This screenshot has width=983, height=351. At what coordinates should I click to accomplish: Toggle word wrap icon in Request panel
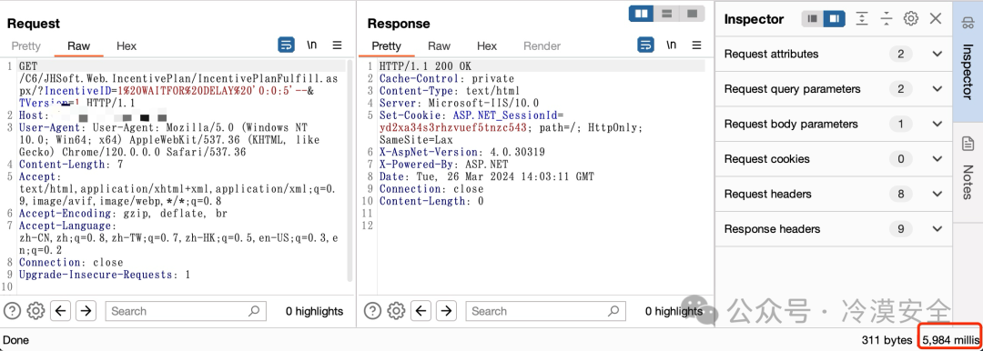coord(286,45)
